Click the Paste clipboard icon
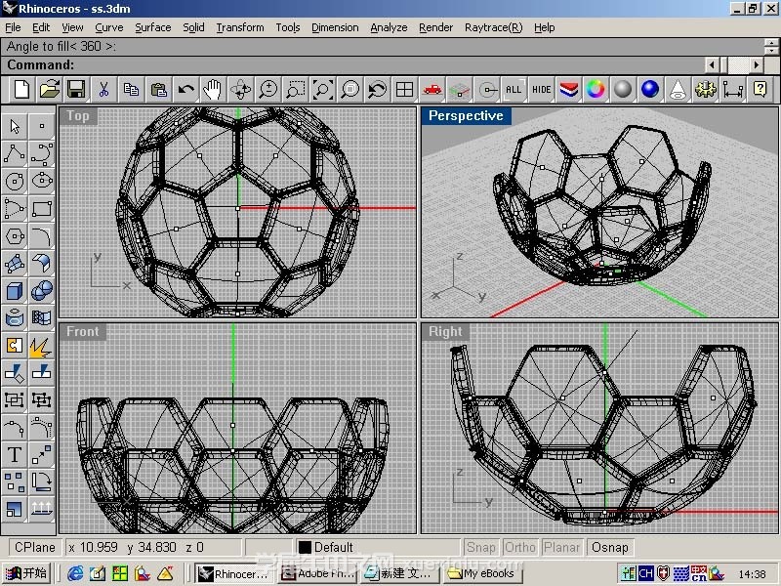 (x=158, y=90)
